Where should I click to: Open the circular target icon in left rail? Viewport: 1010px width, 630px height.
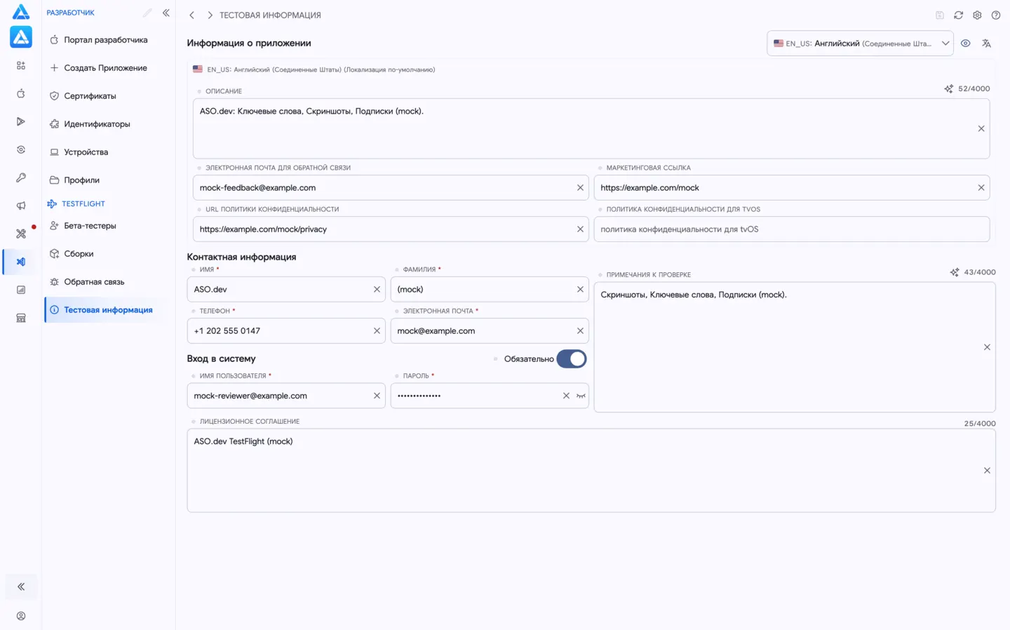[21, 149]
